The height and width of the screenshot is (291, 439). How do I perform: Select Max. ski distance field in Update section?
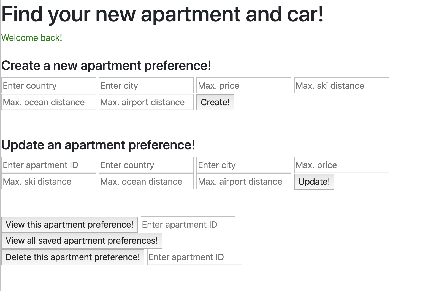pyautogui.click(x=49, y=181)
